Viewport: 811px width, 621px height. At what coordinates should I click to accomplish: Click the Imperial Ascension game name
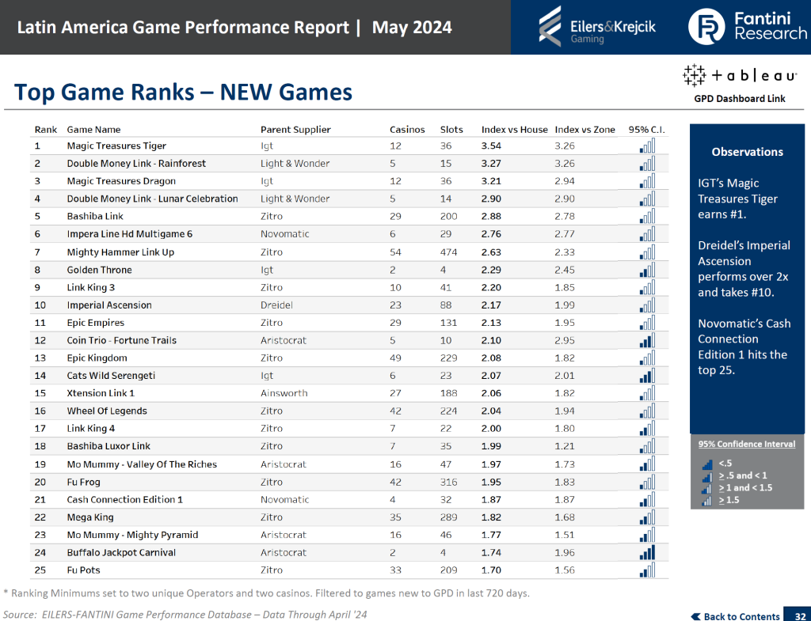point(109,305)
